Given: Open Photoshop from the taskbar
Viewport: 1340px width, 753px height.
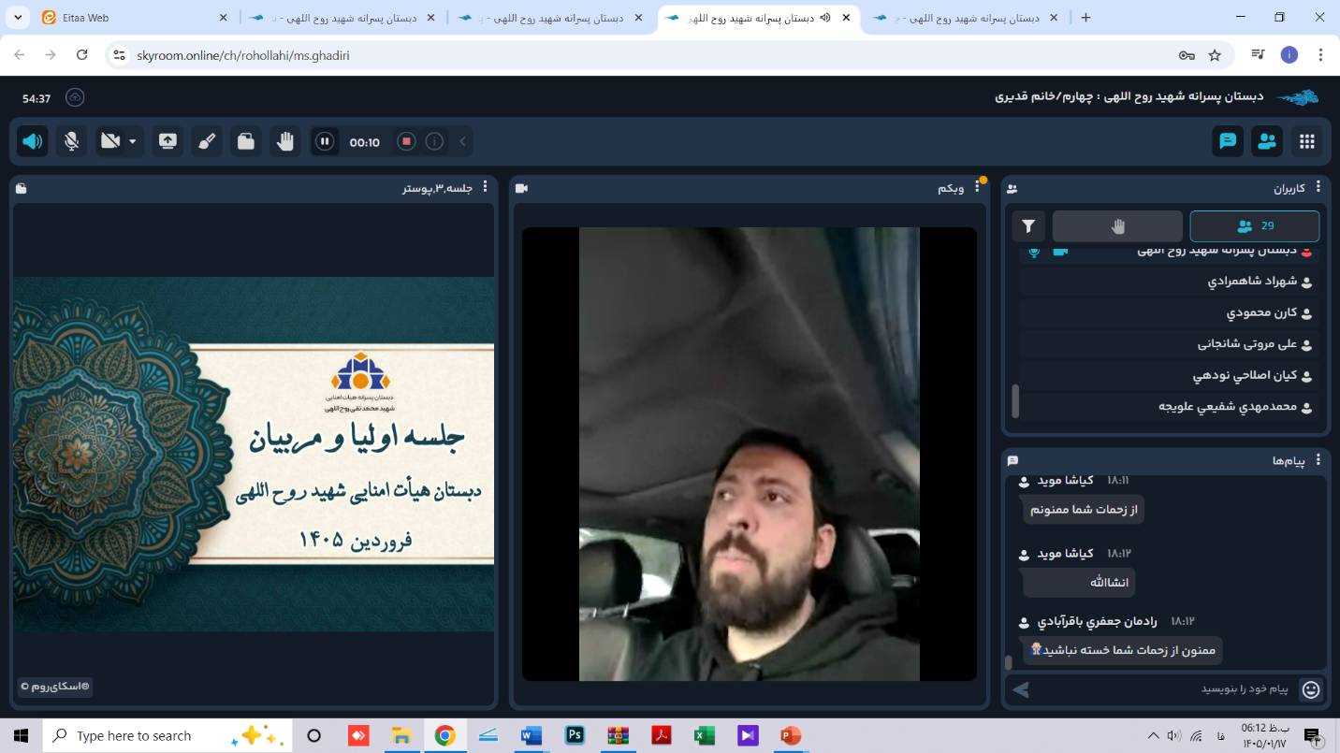Looking at the screenshot, I should pos(575,735).
